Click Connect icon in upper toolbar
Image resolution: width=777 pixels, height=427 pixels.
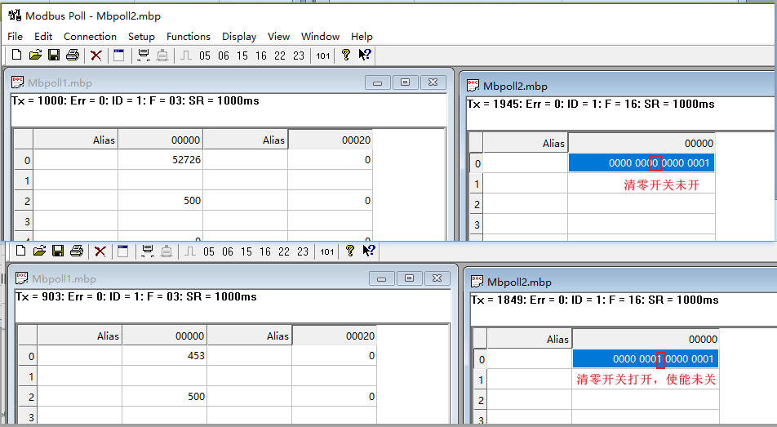[x=144, y=56]
